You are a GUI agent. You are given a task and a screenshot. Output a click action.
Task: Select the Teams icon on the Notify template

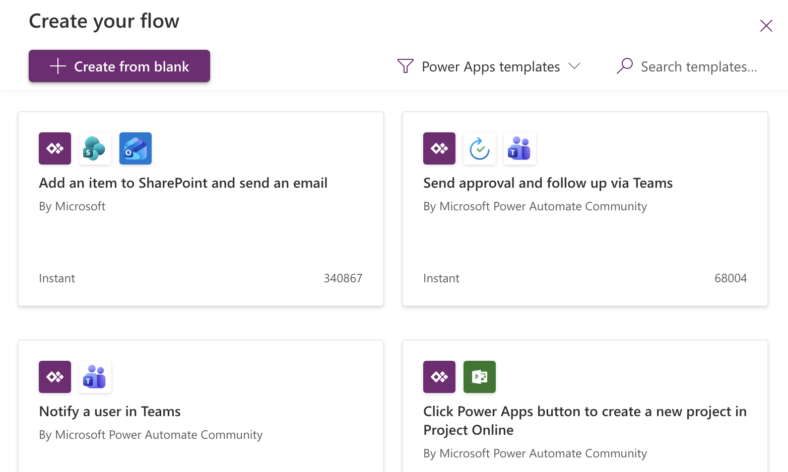point(95,376)
